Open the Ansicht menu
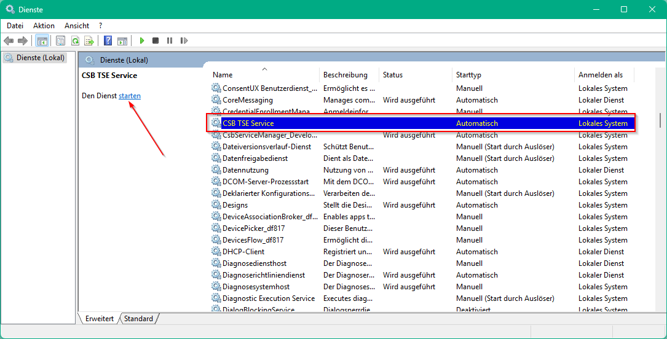The width and height of the screenshot is (667, 339). click(77, 26)
